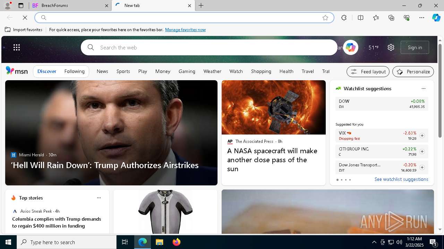Viewport: 444px width, 249px height.
Task: Open the Health category
Action: 286,71
